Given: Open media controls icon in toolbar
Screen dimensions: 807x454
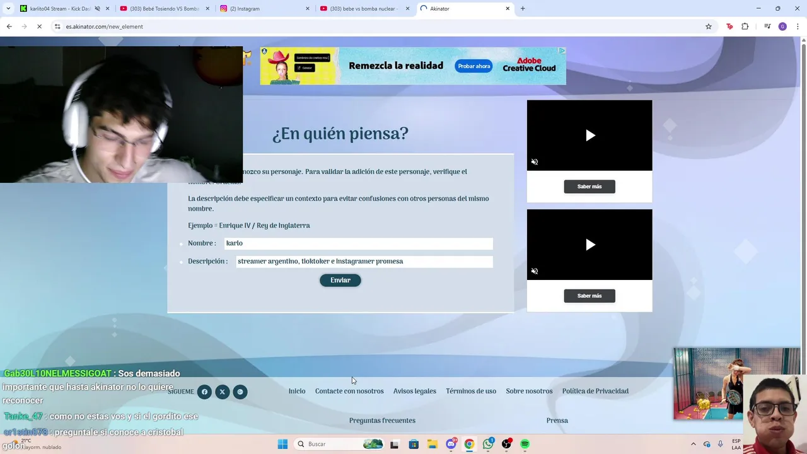Looking at the screenshot, I should point(767,26).
